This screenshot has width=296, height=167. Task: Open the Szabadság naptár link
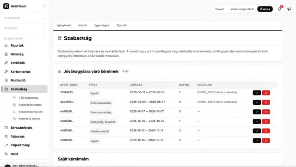(30, 105)
